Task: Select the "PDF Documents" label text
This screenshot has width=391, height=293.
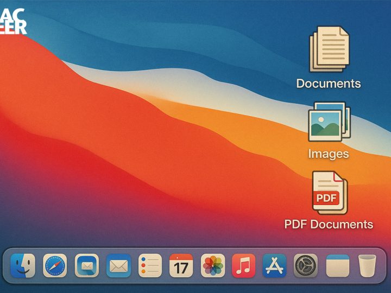Action: click(329, 224)
